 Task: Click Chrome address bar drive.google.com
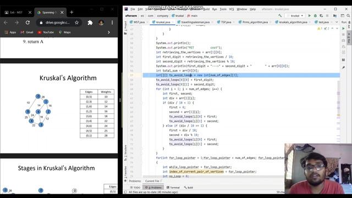point(57,23)
